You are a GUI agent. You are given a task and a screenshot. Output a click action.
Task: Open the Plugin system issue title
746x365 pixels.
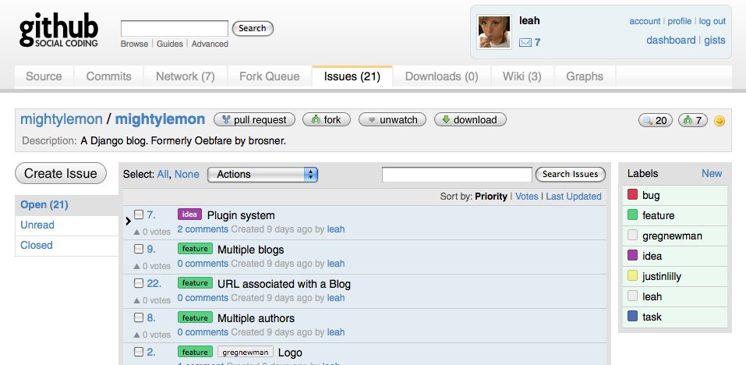241,215
